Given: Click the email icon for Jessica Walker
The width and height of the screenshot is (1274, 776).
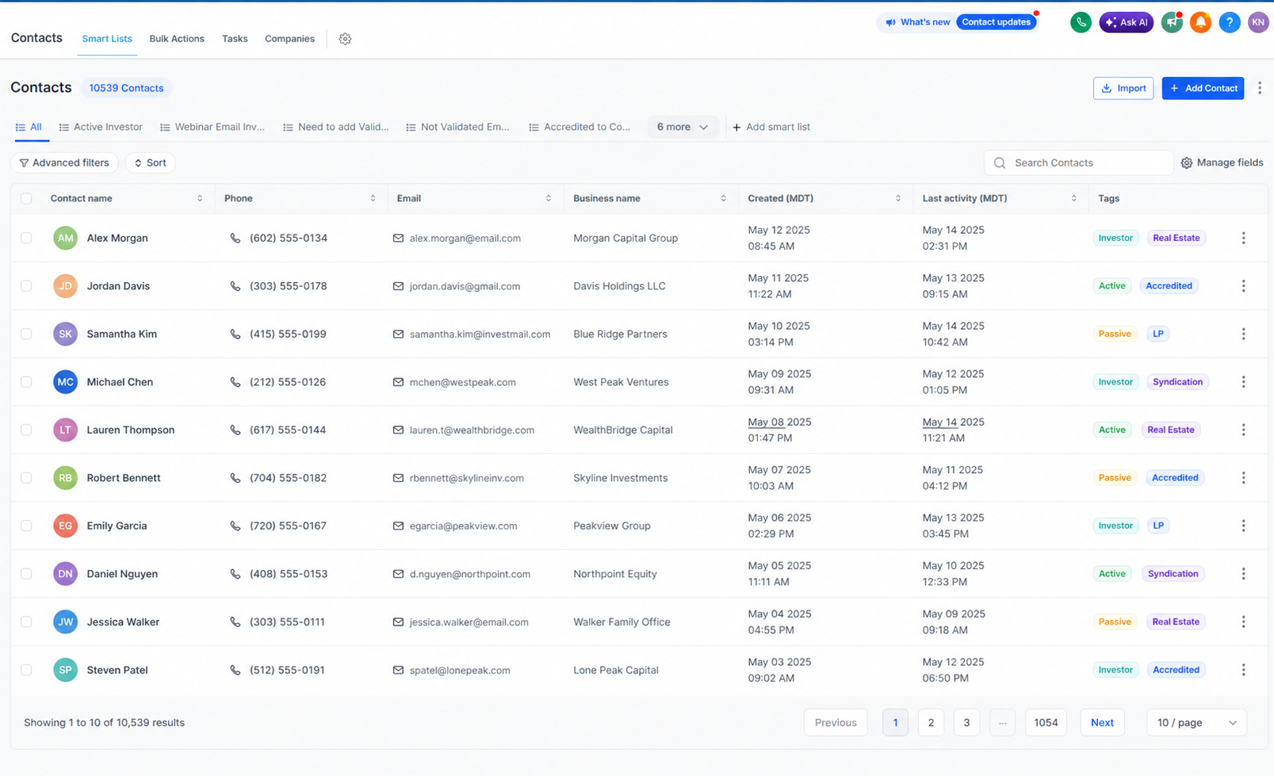Looking at the screenshot, I should click(398, 622).
